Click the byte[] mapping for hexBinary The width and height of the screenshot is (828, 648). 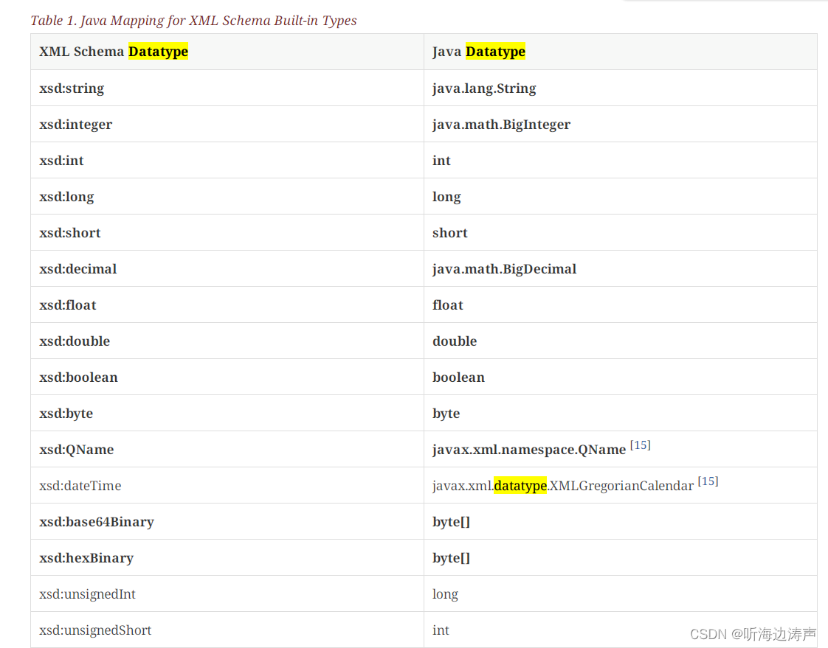tap(451, 557)
